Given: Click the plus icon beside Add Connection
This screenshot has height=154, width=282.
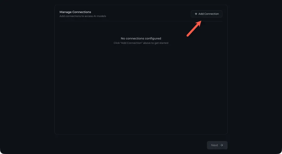Looking at the screenshot, I should pos(196,14).
